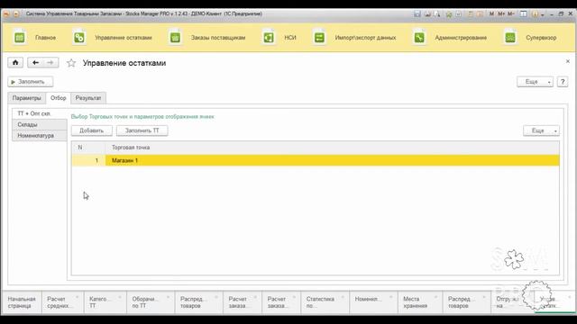Close the Оборачи.. по ТТ bottom tab

[169, 297]
